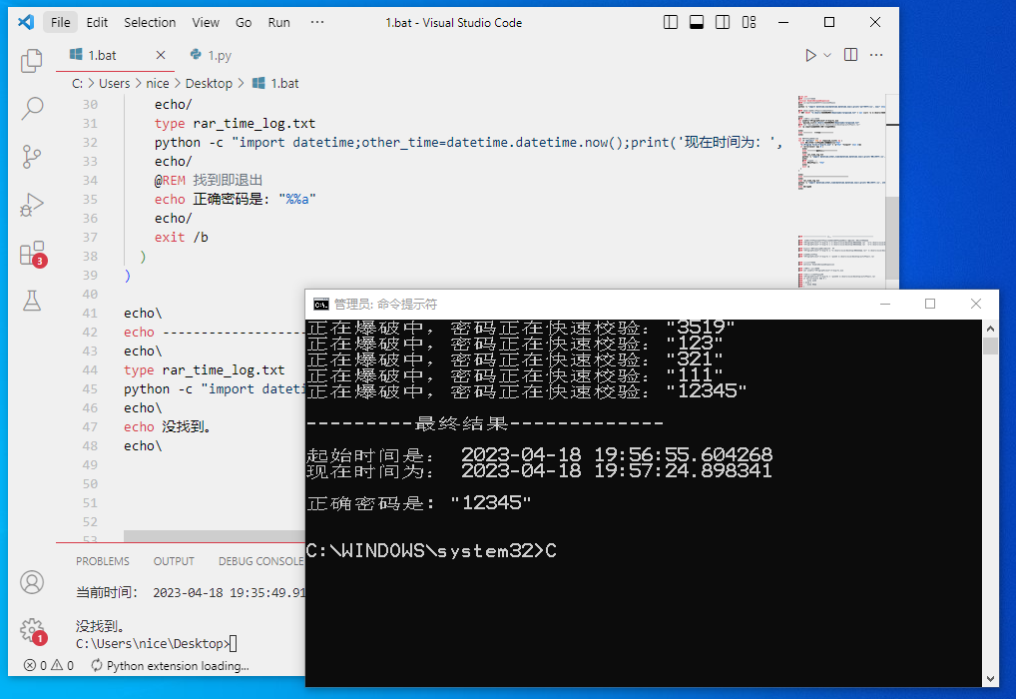The image size is (1016, 699).
Task: Open Manage gear settings icon
Action: pyautogui.click(x=32, y=629)
